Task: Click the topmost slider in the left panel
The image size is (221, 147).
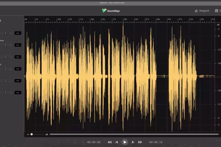Action: click(x=6, y=33)
